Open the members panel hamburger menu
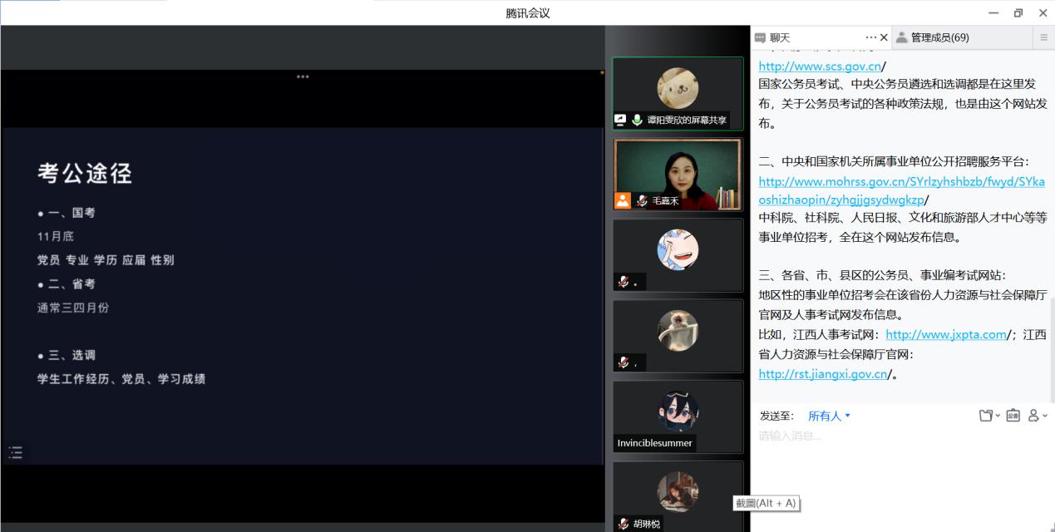This screenshot has width=1055, height=532. click(x=1043, y=37)
